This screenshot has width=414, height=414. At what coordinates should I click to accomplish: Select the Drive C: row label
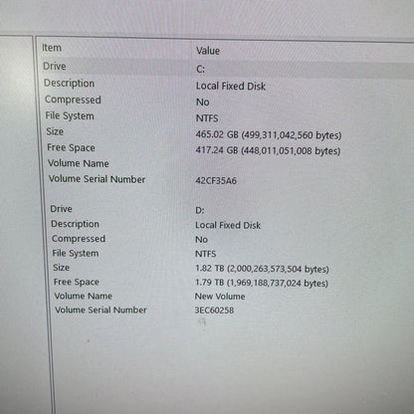point(55,66)
